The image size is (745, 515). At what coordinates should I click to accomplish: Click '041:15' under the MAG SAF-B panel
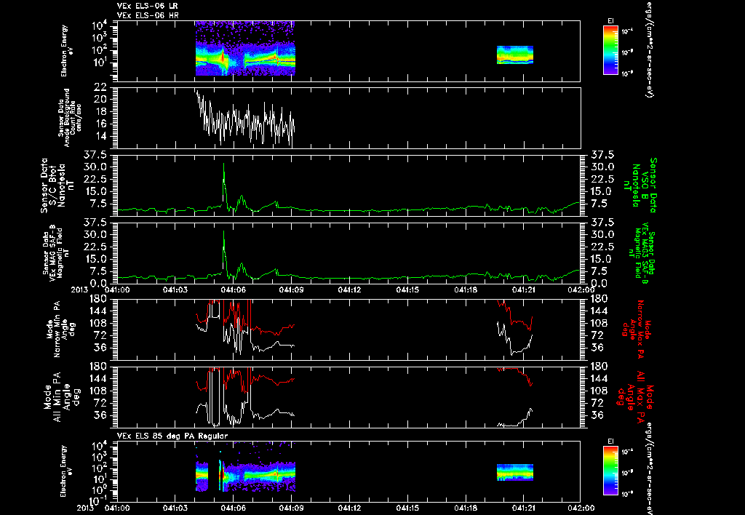tap(407, 290)
